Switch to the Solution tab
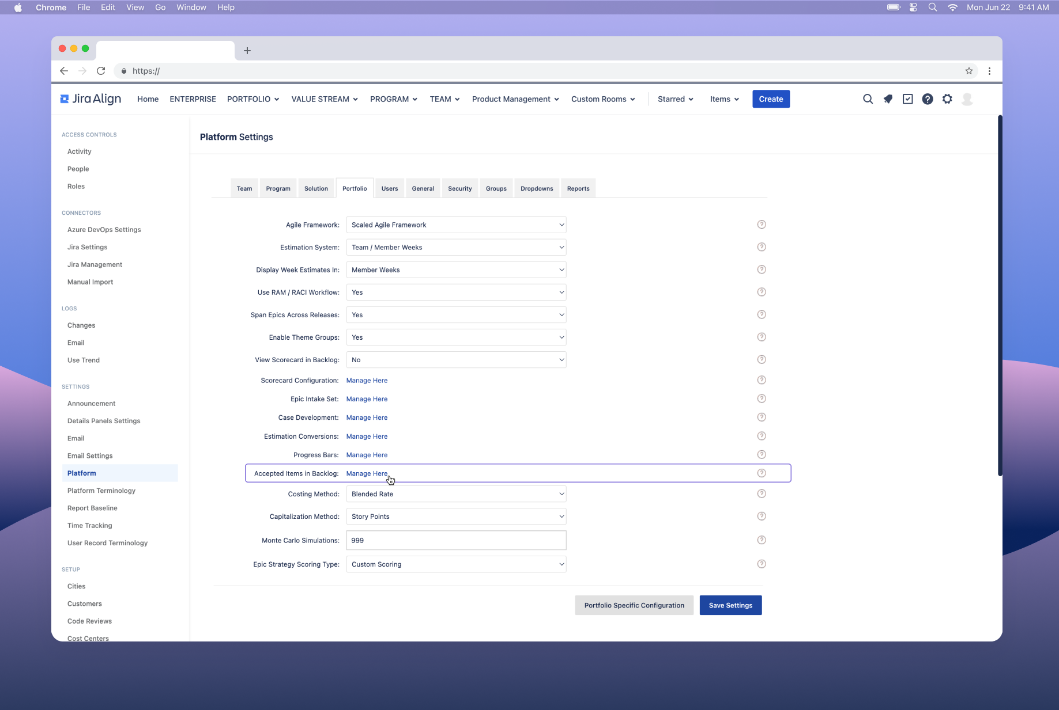This screenshot has width=1059, height=710. pyautogui.click(x=316, y=188)
